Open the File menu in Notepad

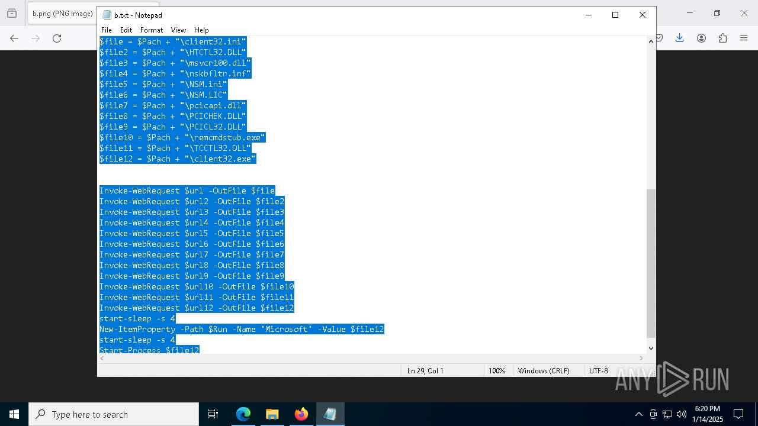tap(107, 30)
